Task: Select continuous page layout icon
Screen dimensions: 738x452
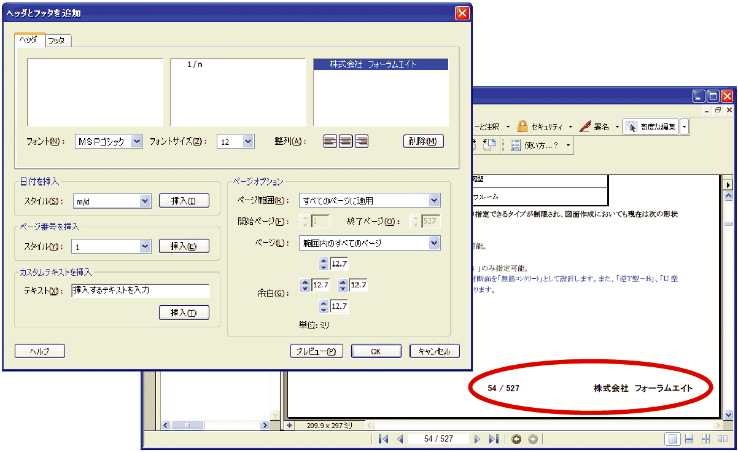Action: point(689,439)
